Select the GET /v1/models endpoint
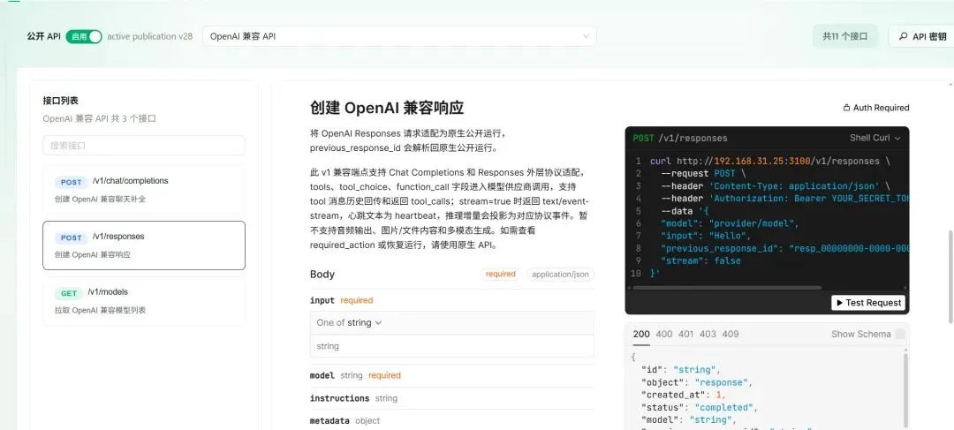 [x=144, y=300]
